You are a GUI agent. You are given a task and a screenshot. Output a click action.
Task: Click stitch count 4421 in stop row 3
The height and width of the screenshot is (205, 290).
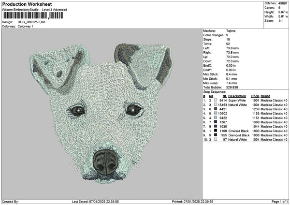click(223, 109)
